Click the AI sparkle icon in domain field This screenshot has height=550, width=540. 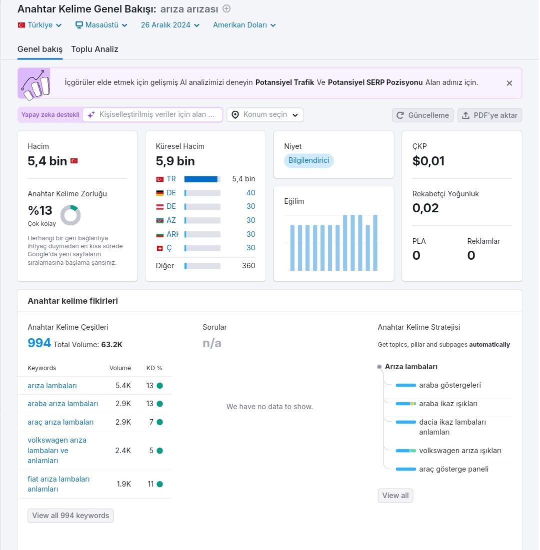(x=91, y=115)
